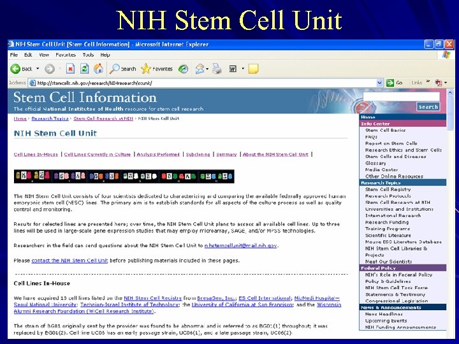Open University of California at San Francisco link

coord(242,305)
